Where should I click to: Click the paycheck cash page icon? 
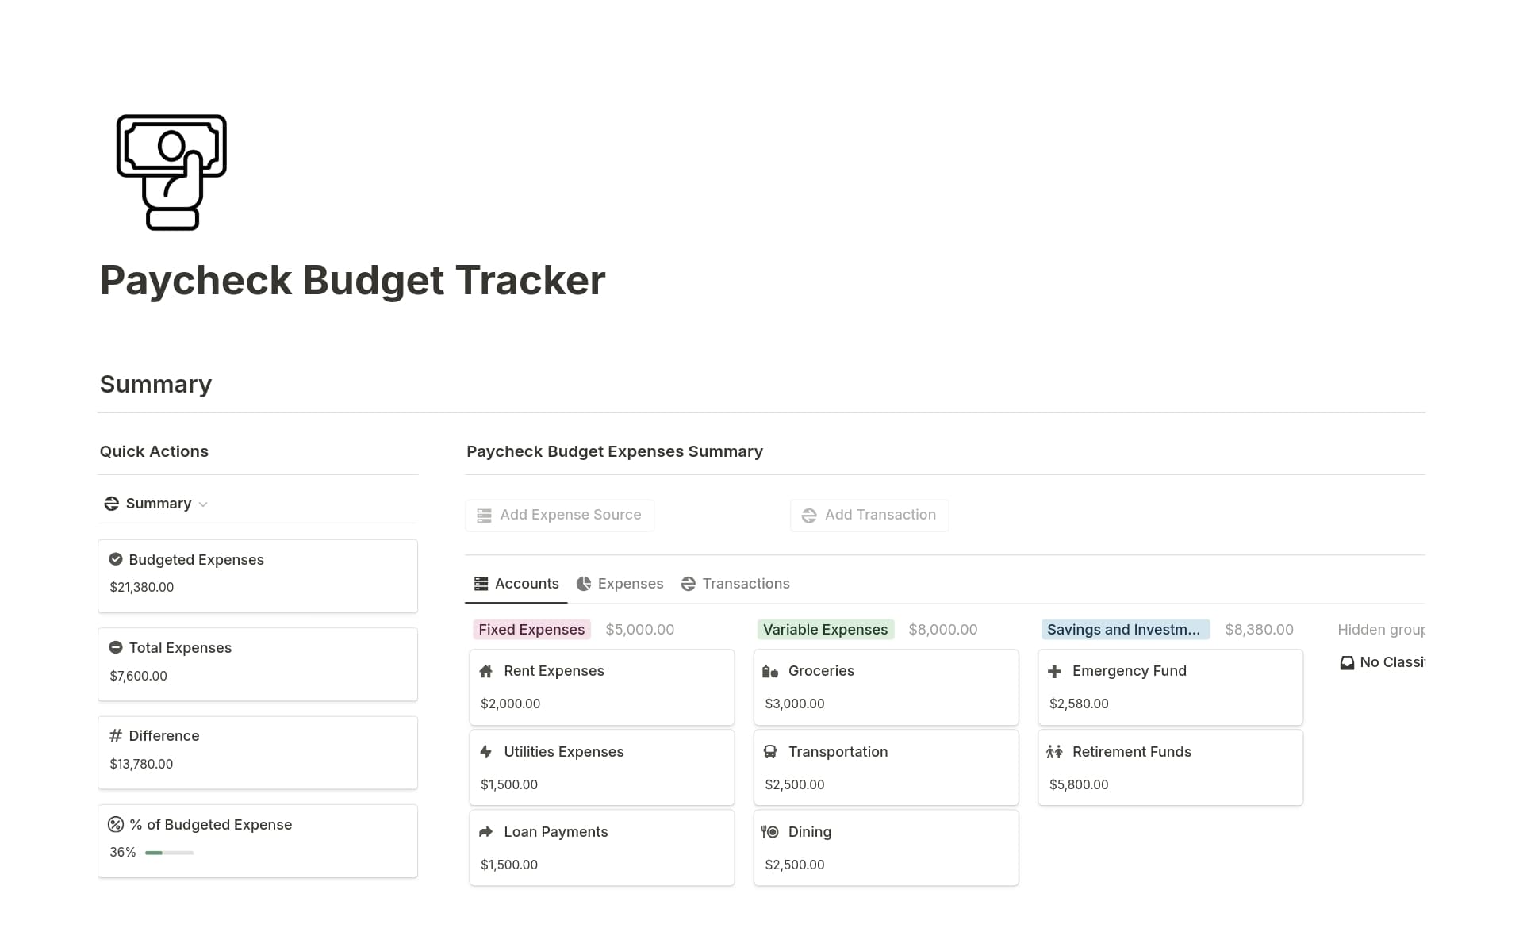click(171, 172)
